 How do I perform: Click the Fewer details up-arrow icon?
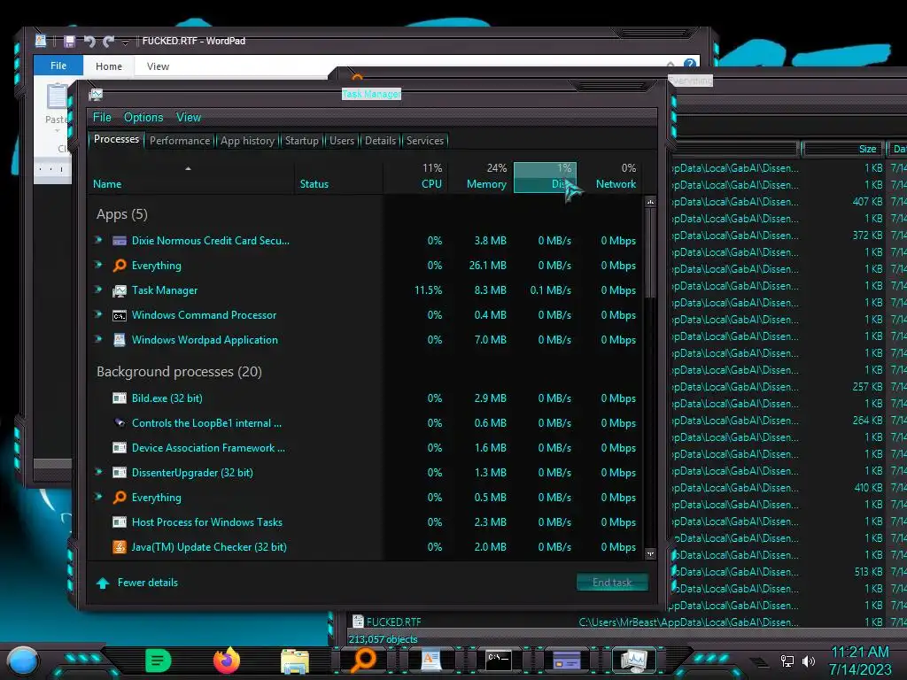click(103, 583)
